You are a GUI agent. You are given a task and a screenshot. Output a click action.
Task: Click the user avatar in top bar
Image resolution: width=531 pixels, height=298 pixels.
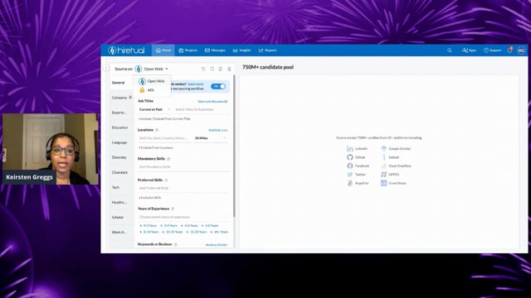pos(521,50)
